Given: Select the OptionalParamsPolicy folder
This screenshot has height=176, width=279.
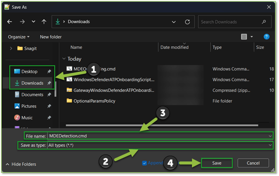Looking at the screenshot, I should (94, 100).
